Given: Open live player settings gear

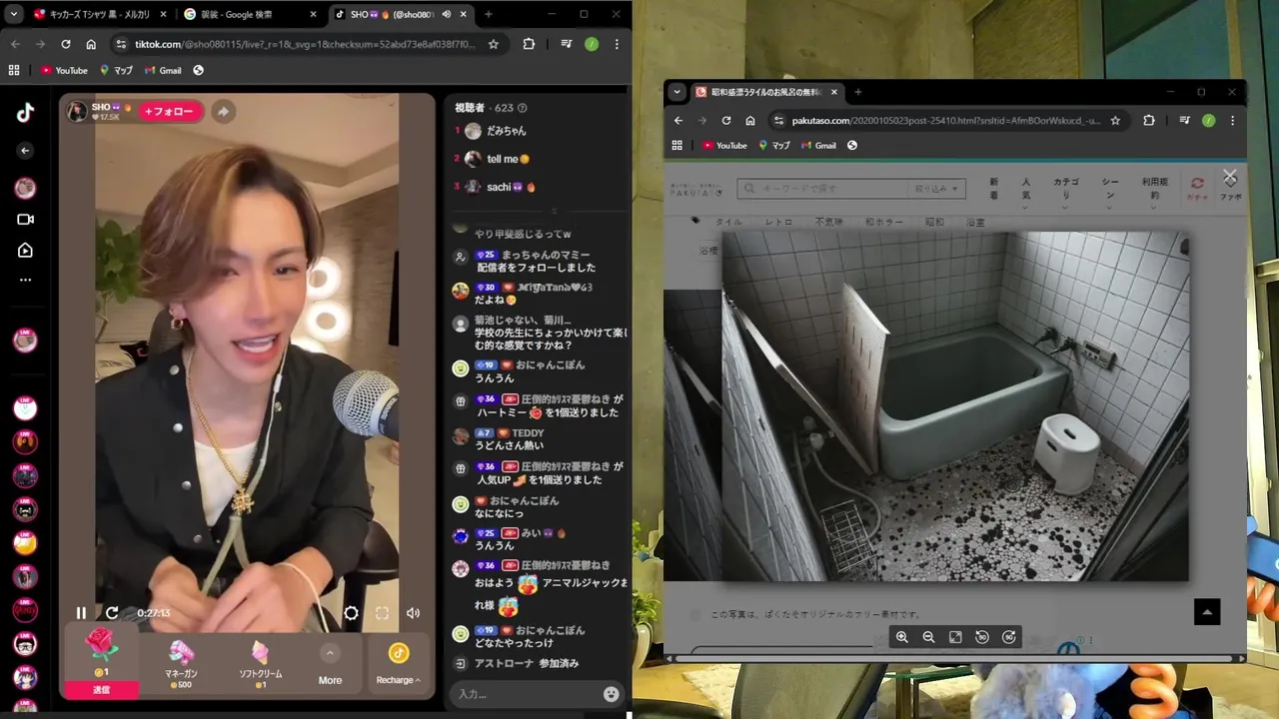Looking at the screenshot, I should [351, 613].
